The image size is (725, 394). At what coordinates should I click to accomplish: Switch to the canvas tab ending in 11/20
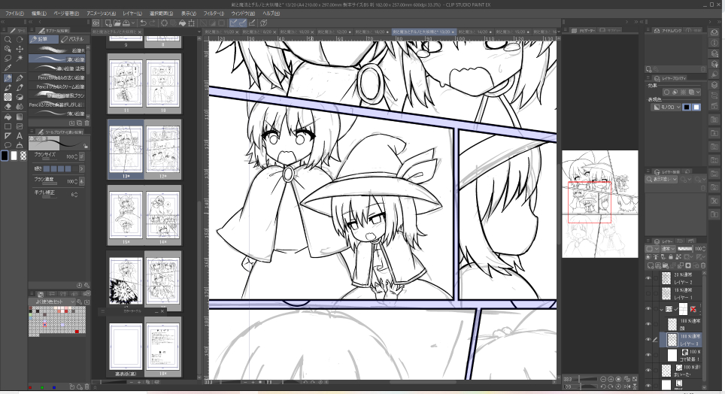click(223, 32)
